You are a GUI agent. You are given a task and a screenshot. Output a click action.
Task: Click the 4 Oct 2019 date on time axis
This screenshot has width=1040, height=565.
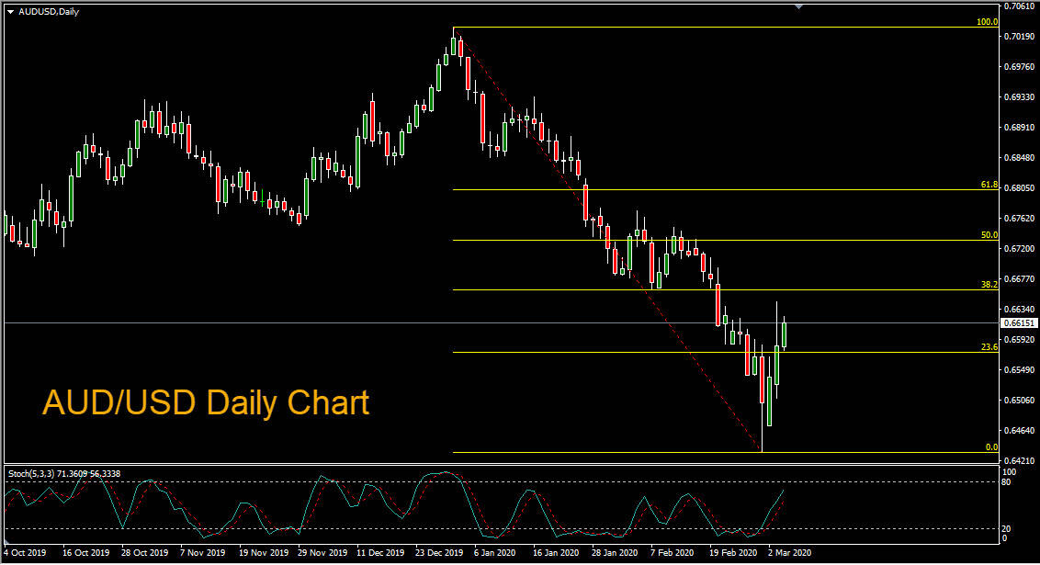25,552
